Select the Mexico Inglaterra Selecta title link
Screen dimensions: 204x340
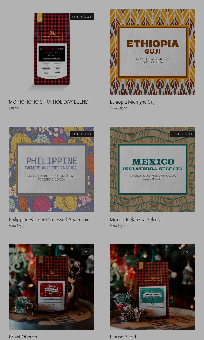pyautogui.click(x=136, y=219)
